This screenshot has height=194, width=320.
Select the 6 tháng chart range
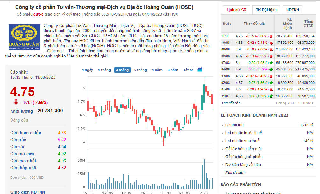[141, 70]
